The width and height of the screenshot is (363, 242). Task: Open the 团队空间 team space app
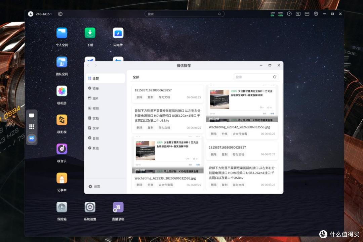[x=62, y=62]
